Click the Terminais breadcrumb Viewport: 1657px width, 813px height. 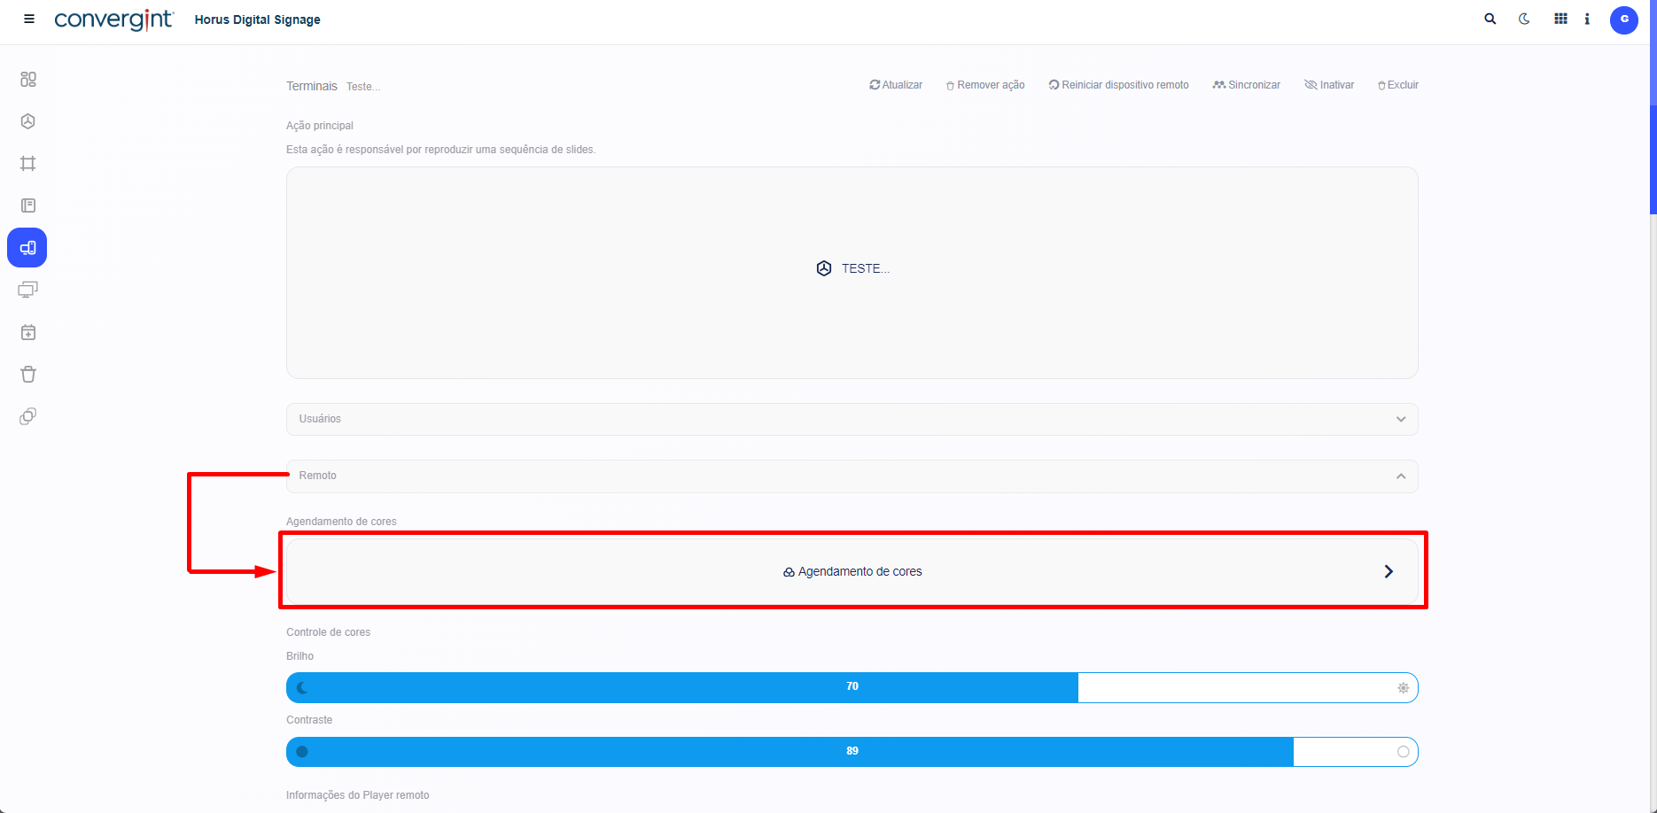311,86
